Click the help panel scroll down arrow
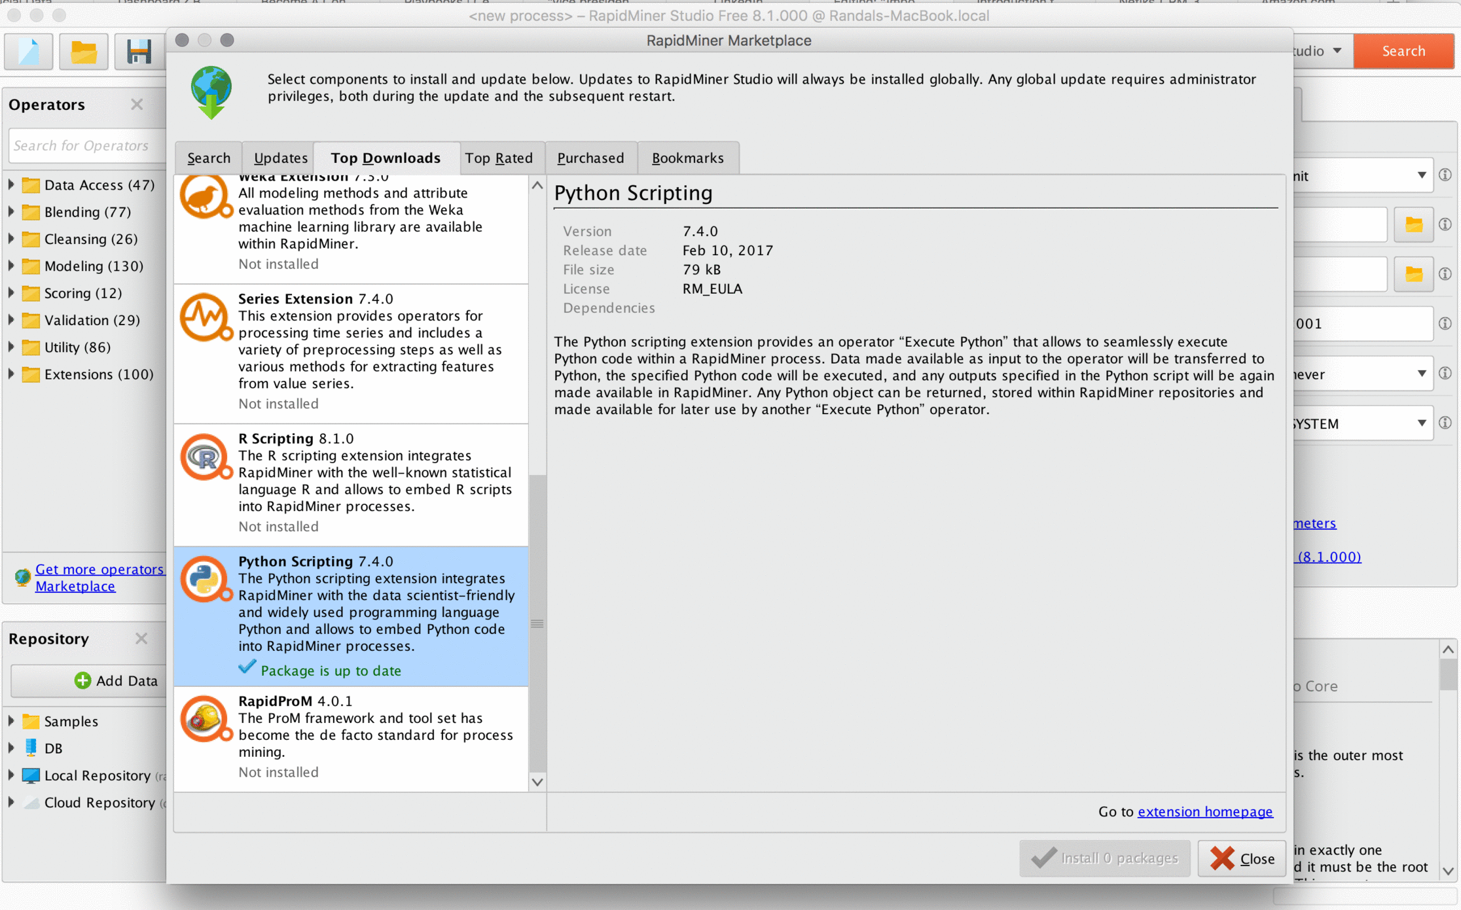Screen dimensions: 1461x910 pos(1448,871)
